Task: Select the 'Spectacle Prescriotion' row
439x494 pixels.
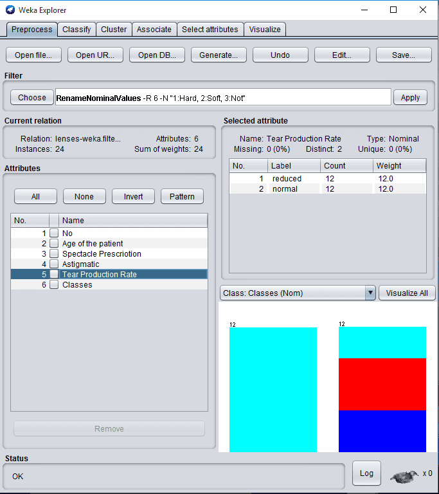Action: coord(109,253)
